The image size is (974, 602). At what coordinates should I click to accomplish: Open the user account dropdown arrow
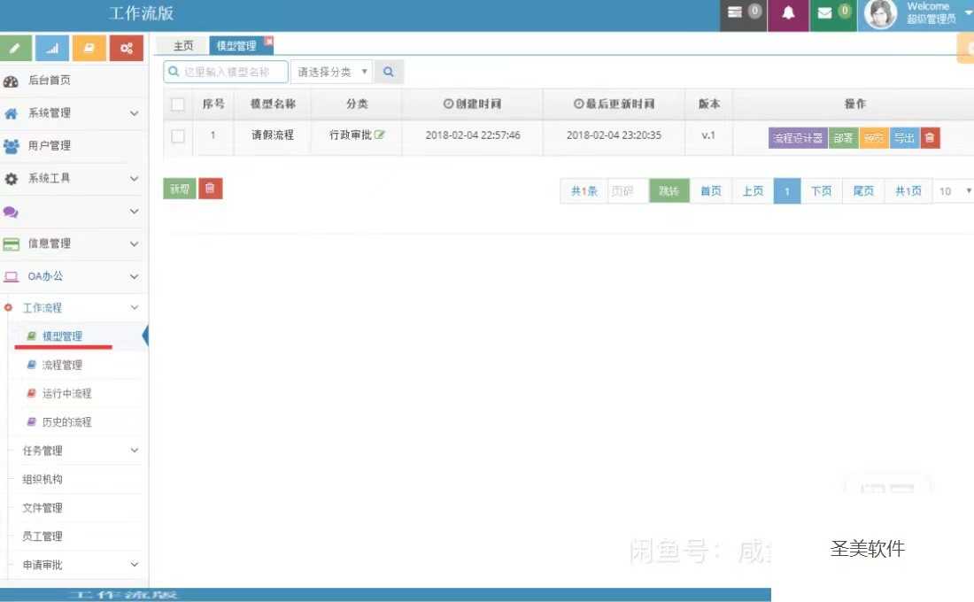[x=969, y=12]
